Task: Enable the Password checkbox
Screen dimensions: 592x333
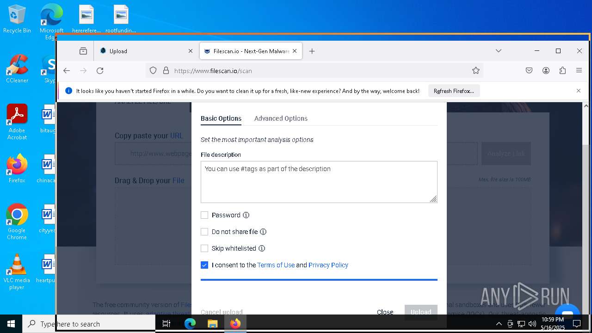Action: [x=204, y=215]
